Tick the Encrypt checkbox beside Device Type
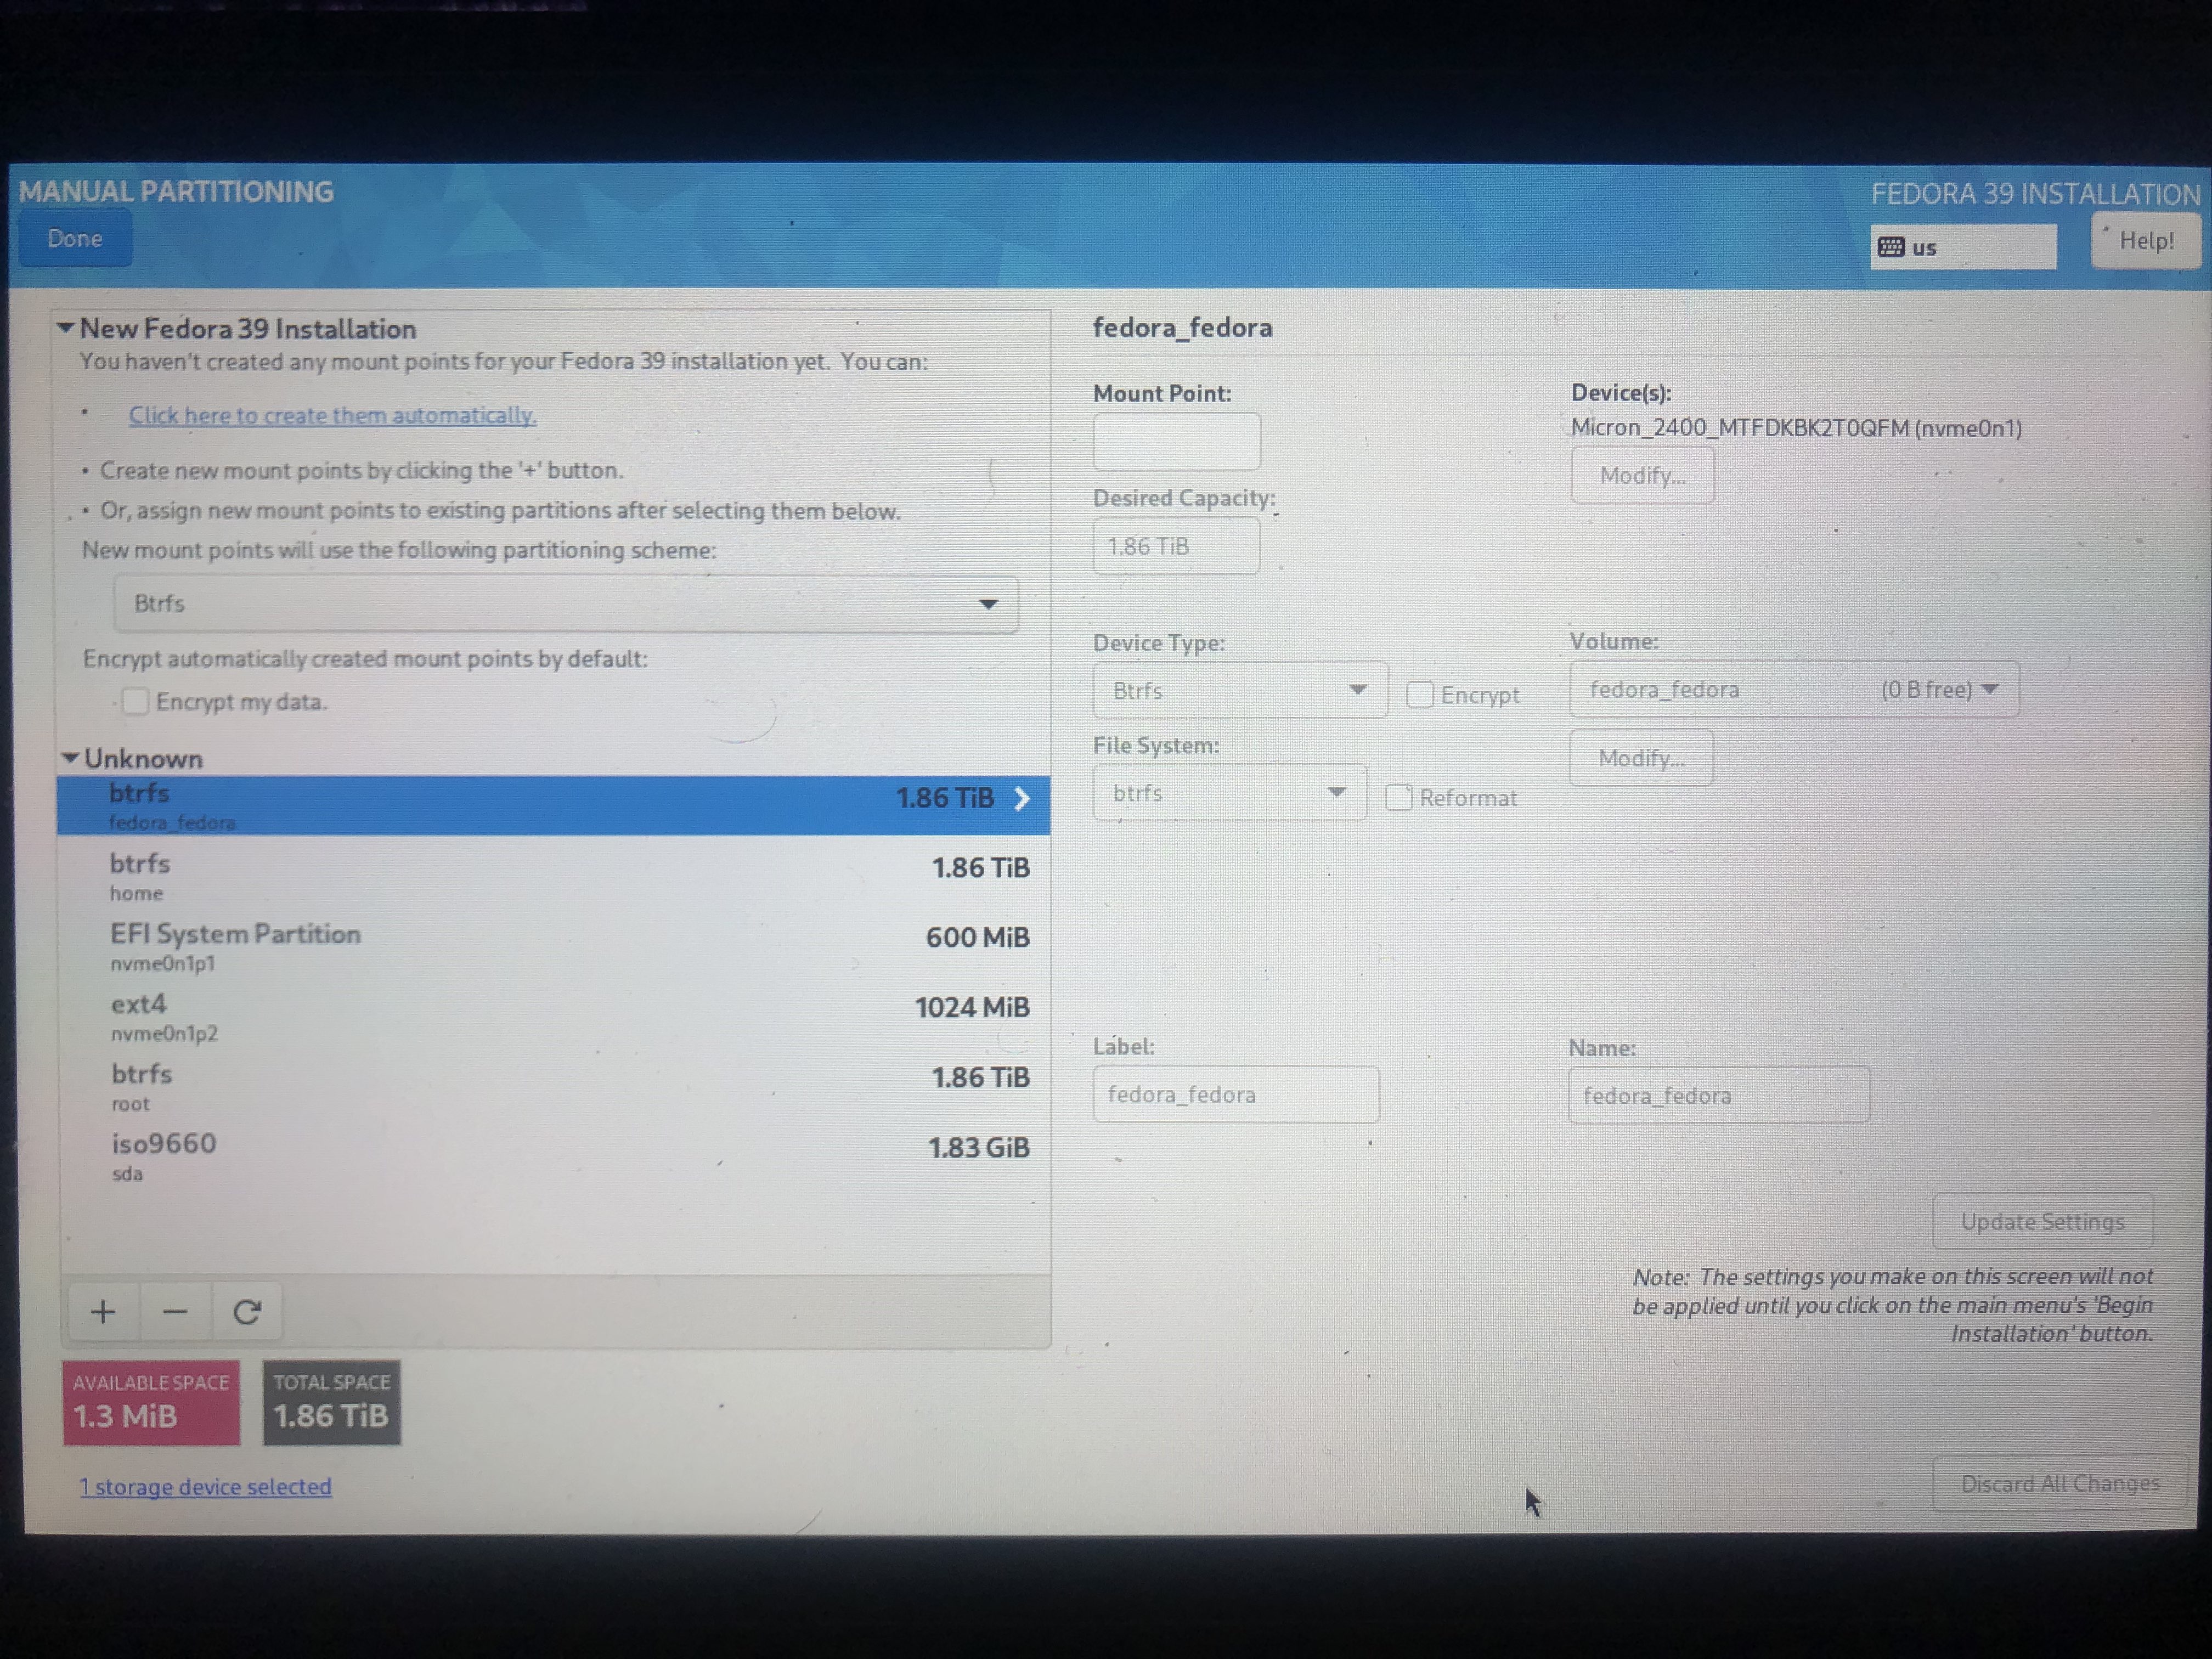The height and width of the screenshot is (1659, 2212). [x=1419, y=694]
